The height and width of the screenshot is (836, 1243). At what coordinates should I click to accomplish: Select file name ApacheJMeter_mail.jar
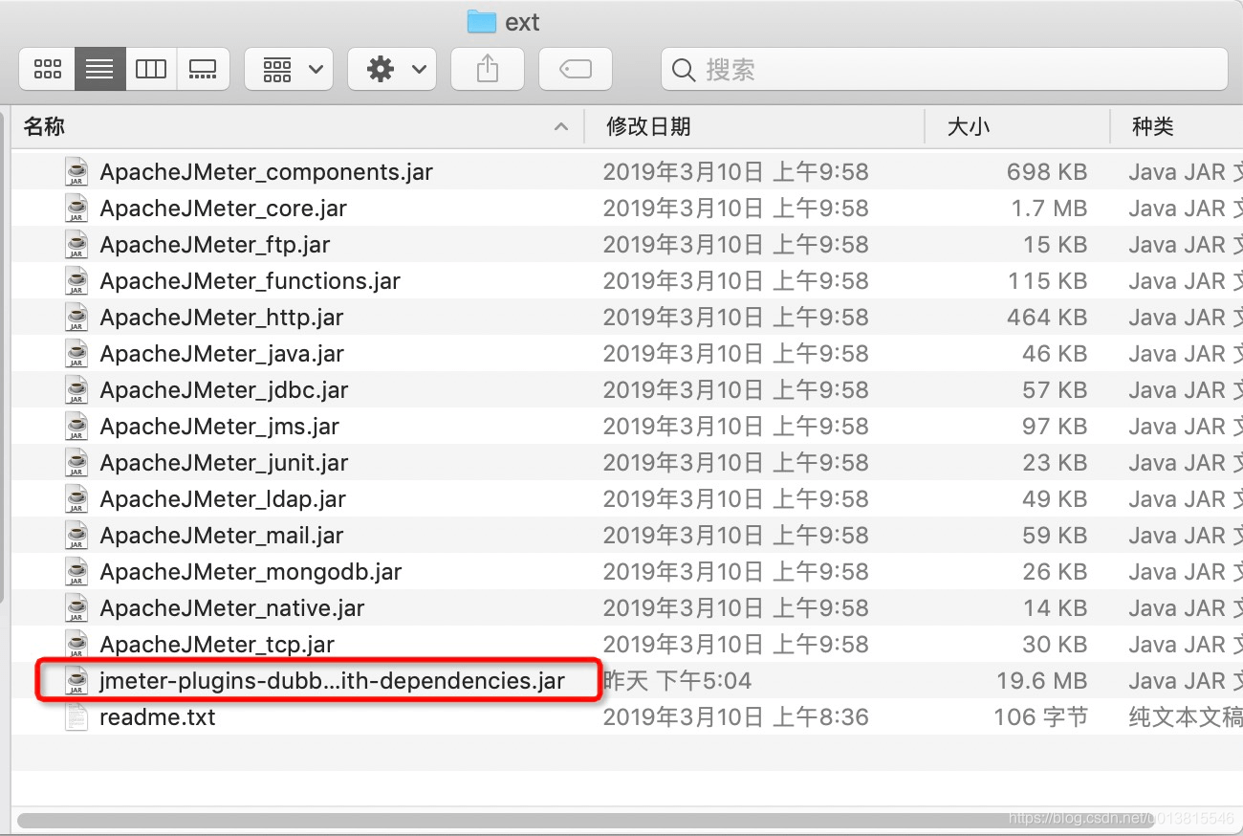[x=221, y=536]
